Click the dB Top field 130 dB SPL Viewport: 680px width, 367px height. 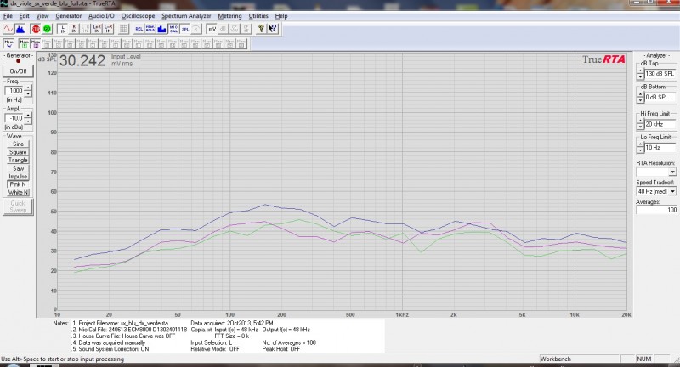tap(660, 74)
